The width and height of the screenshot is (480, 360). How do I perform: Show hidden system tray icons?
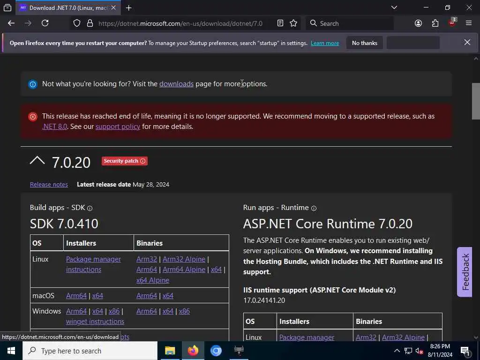click(397, 351)
